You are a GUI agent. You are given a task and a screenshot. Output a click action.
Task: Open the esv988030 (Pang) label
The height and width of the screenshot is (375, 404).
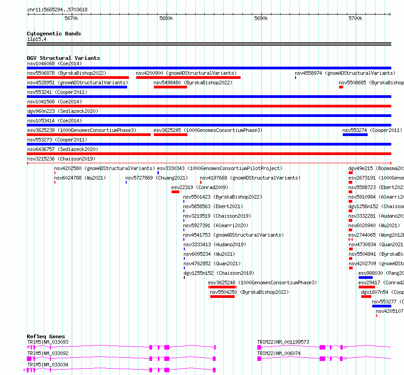(x=381, y=273)
